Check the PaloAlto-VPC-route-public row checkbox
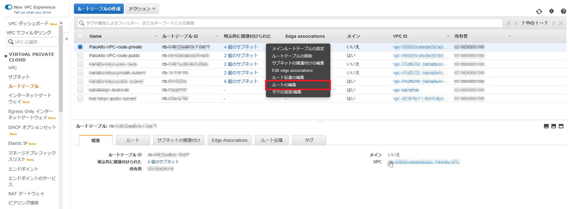The height and width of the screenshot is (209, 568). (80, 55)
